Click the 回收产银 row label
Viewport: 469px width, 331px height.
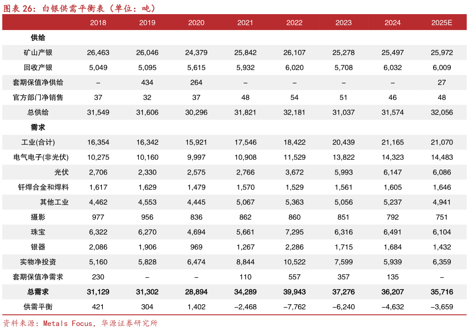coord(38,68)
